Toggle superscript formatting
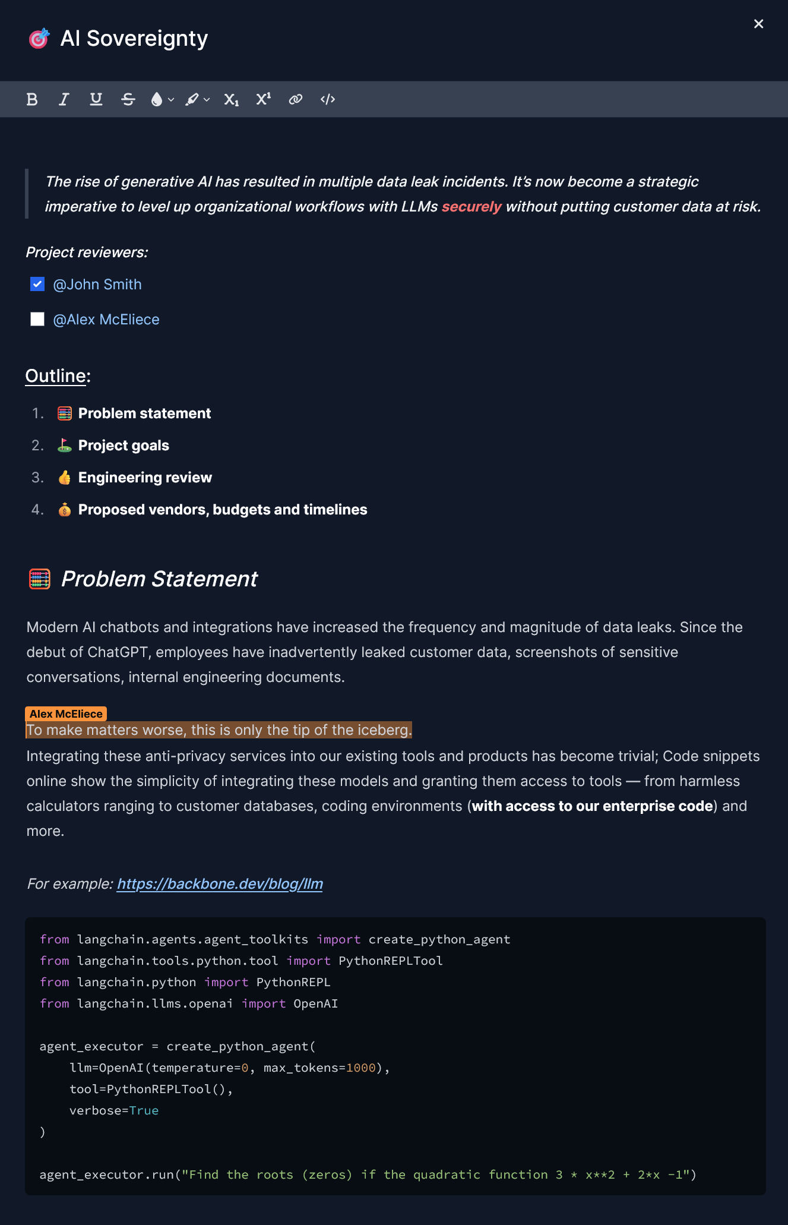 263,99
